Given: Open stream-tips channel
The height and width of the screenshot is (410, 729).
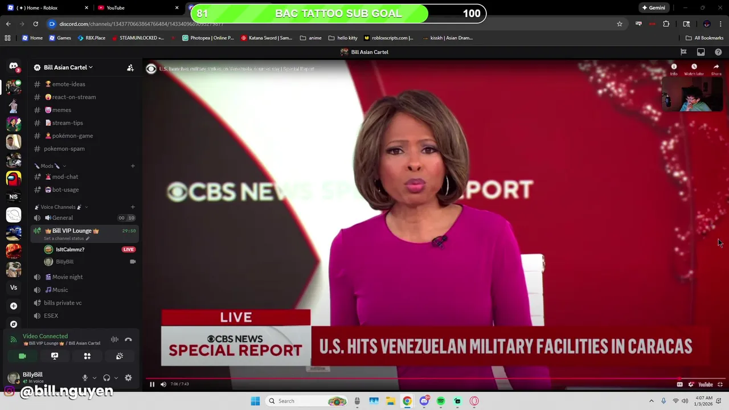Looking at the screenshot, I should coord(84,122).
